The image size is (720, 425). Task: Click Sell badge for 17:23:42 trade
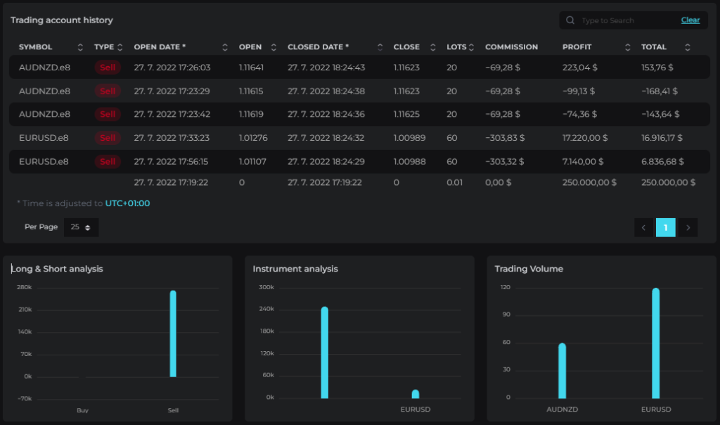tap(108, 114)
